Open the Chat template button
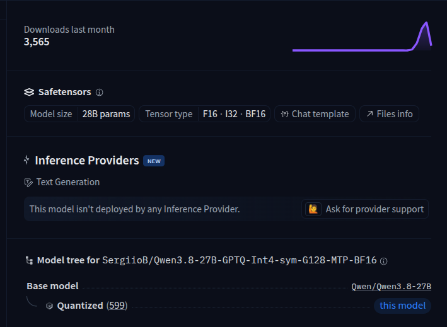The image size is (447, 327). (315, 114)
